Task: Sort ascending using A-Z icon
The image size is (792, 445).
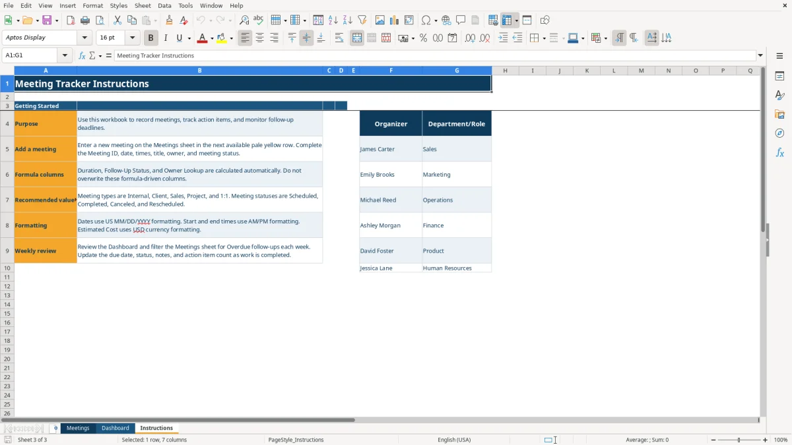Action: tap(333, 20)
